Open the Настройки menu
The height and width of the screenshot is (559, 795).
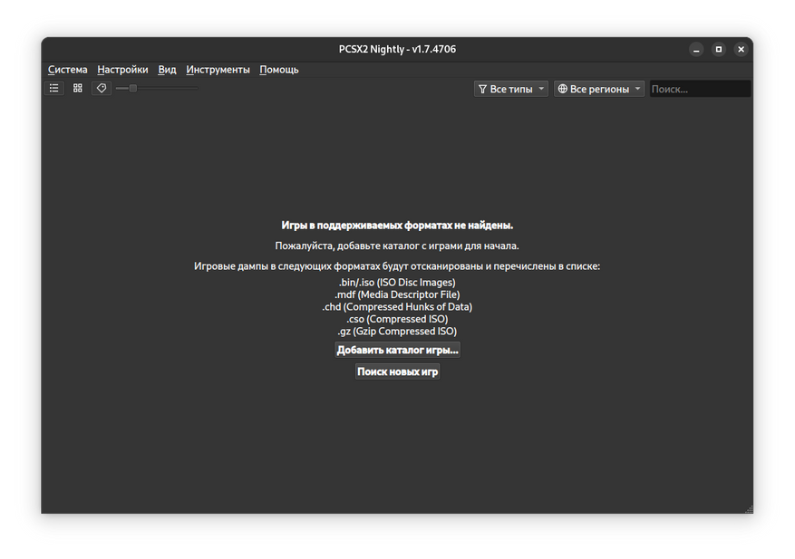click(122, 70)
